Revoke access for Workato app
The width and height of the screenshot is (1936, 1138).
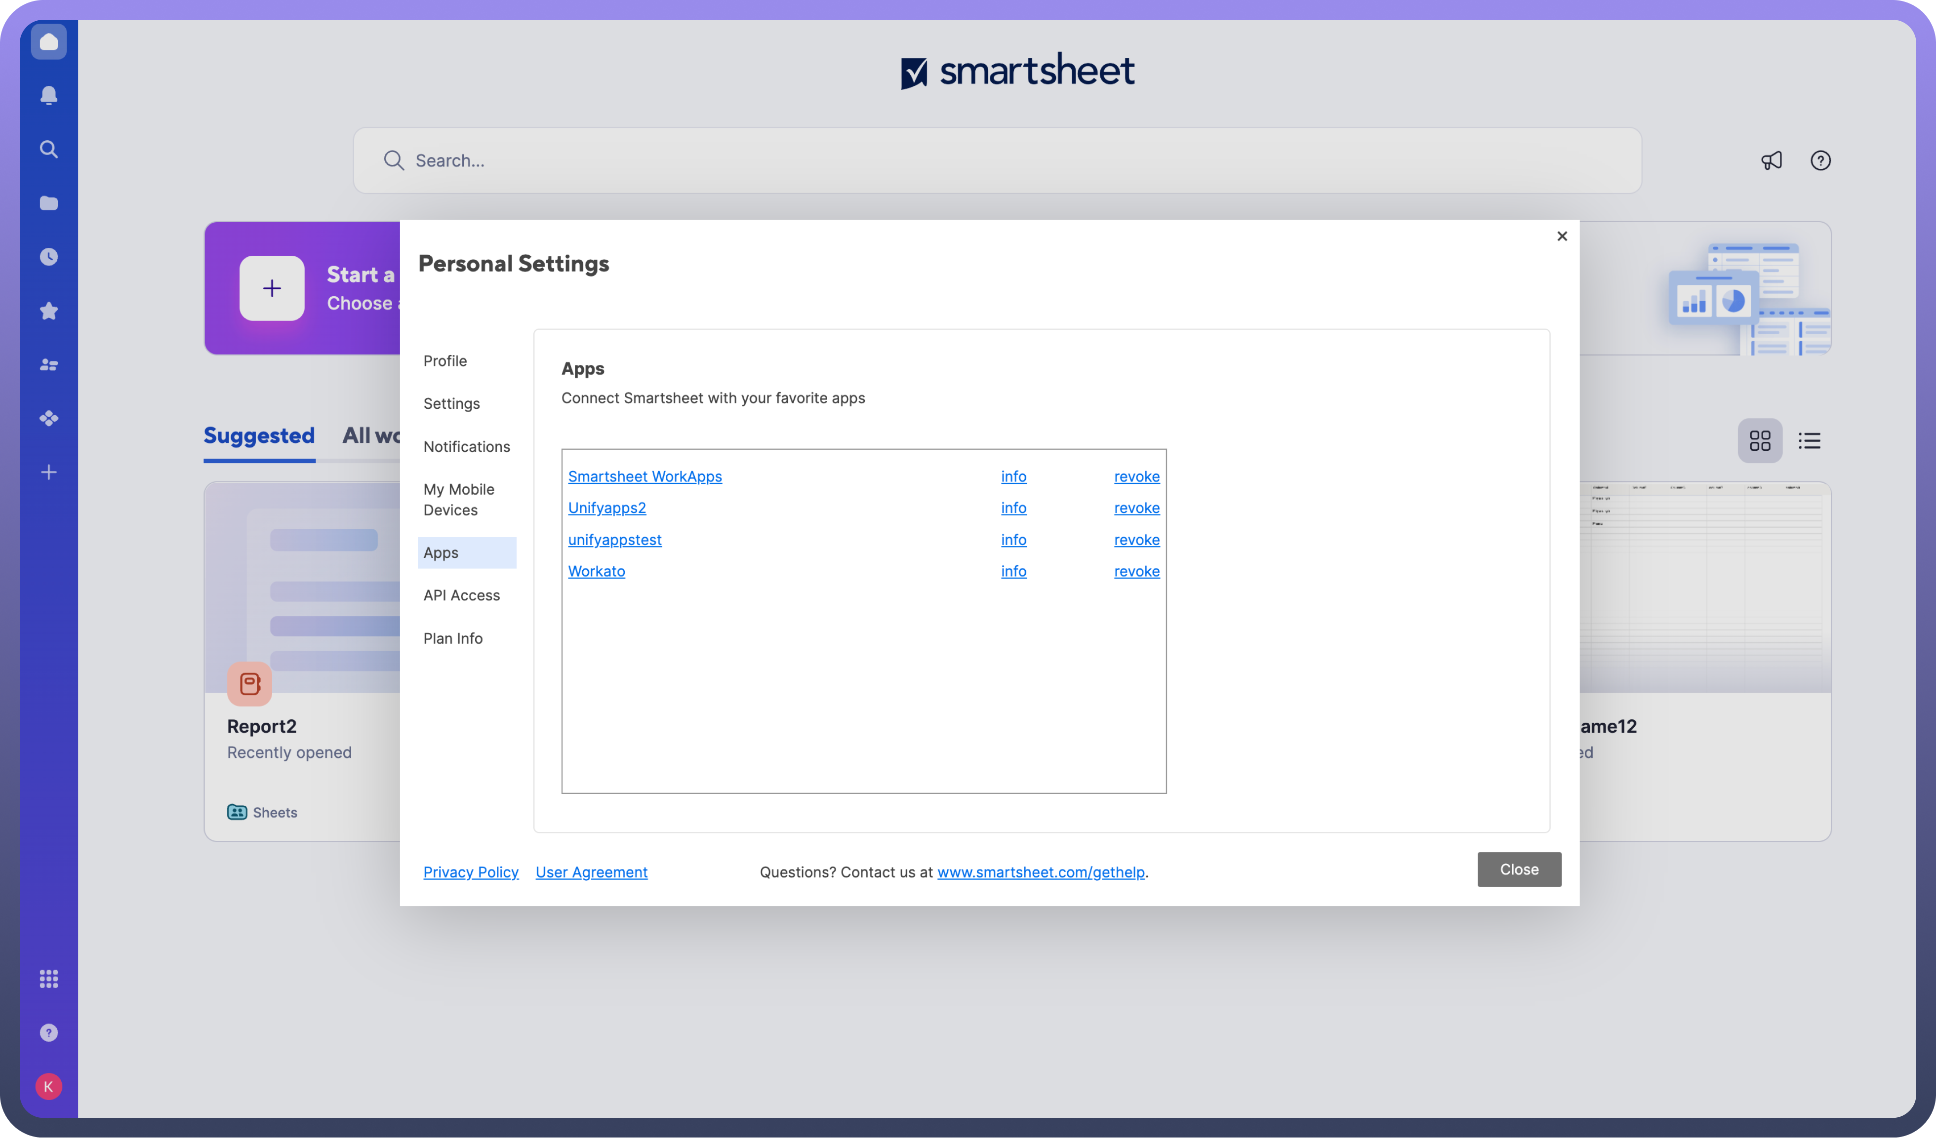[x=1136, y=571]
